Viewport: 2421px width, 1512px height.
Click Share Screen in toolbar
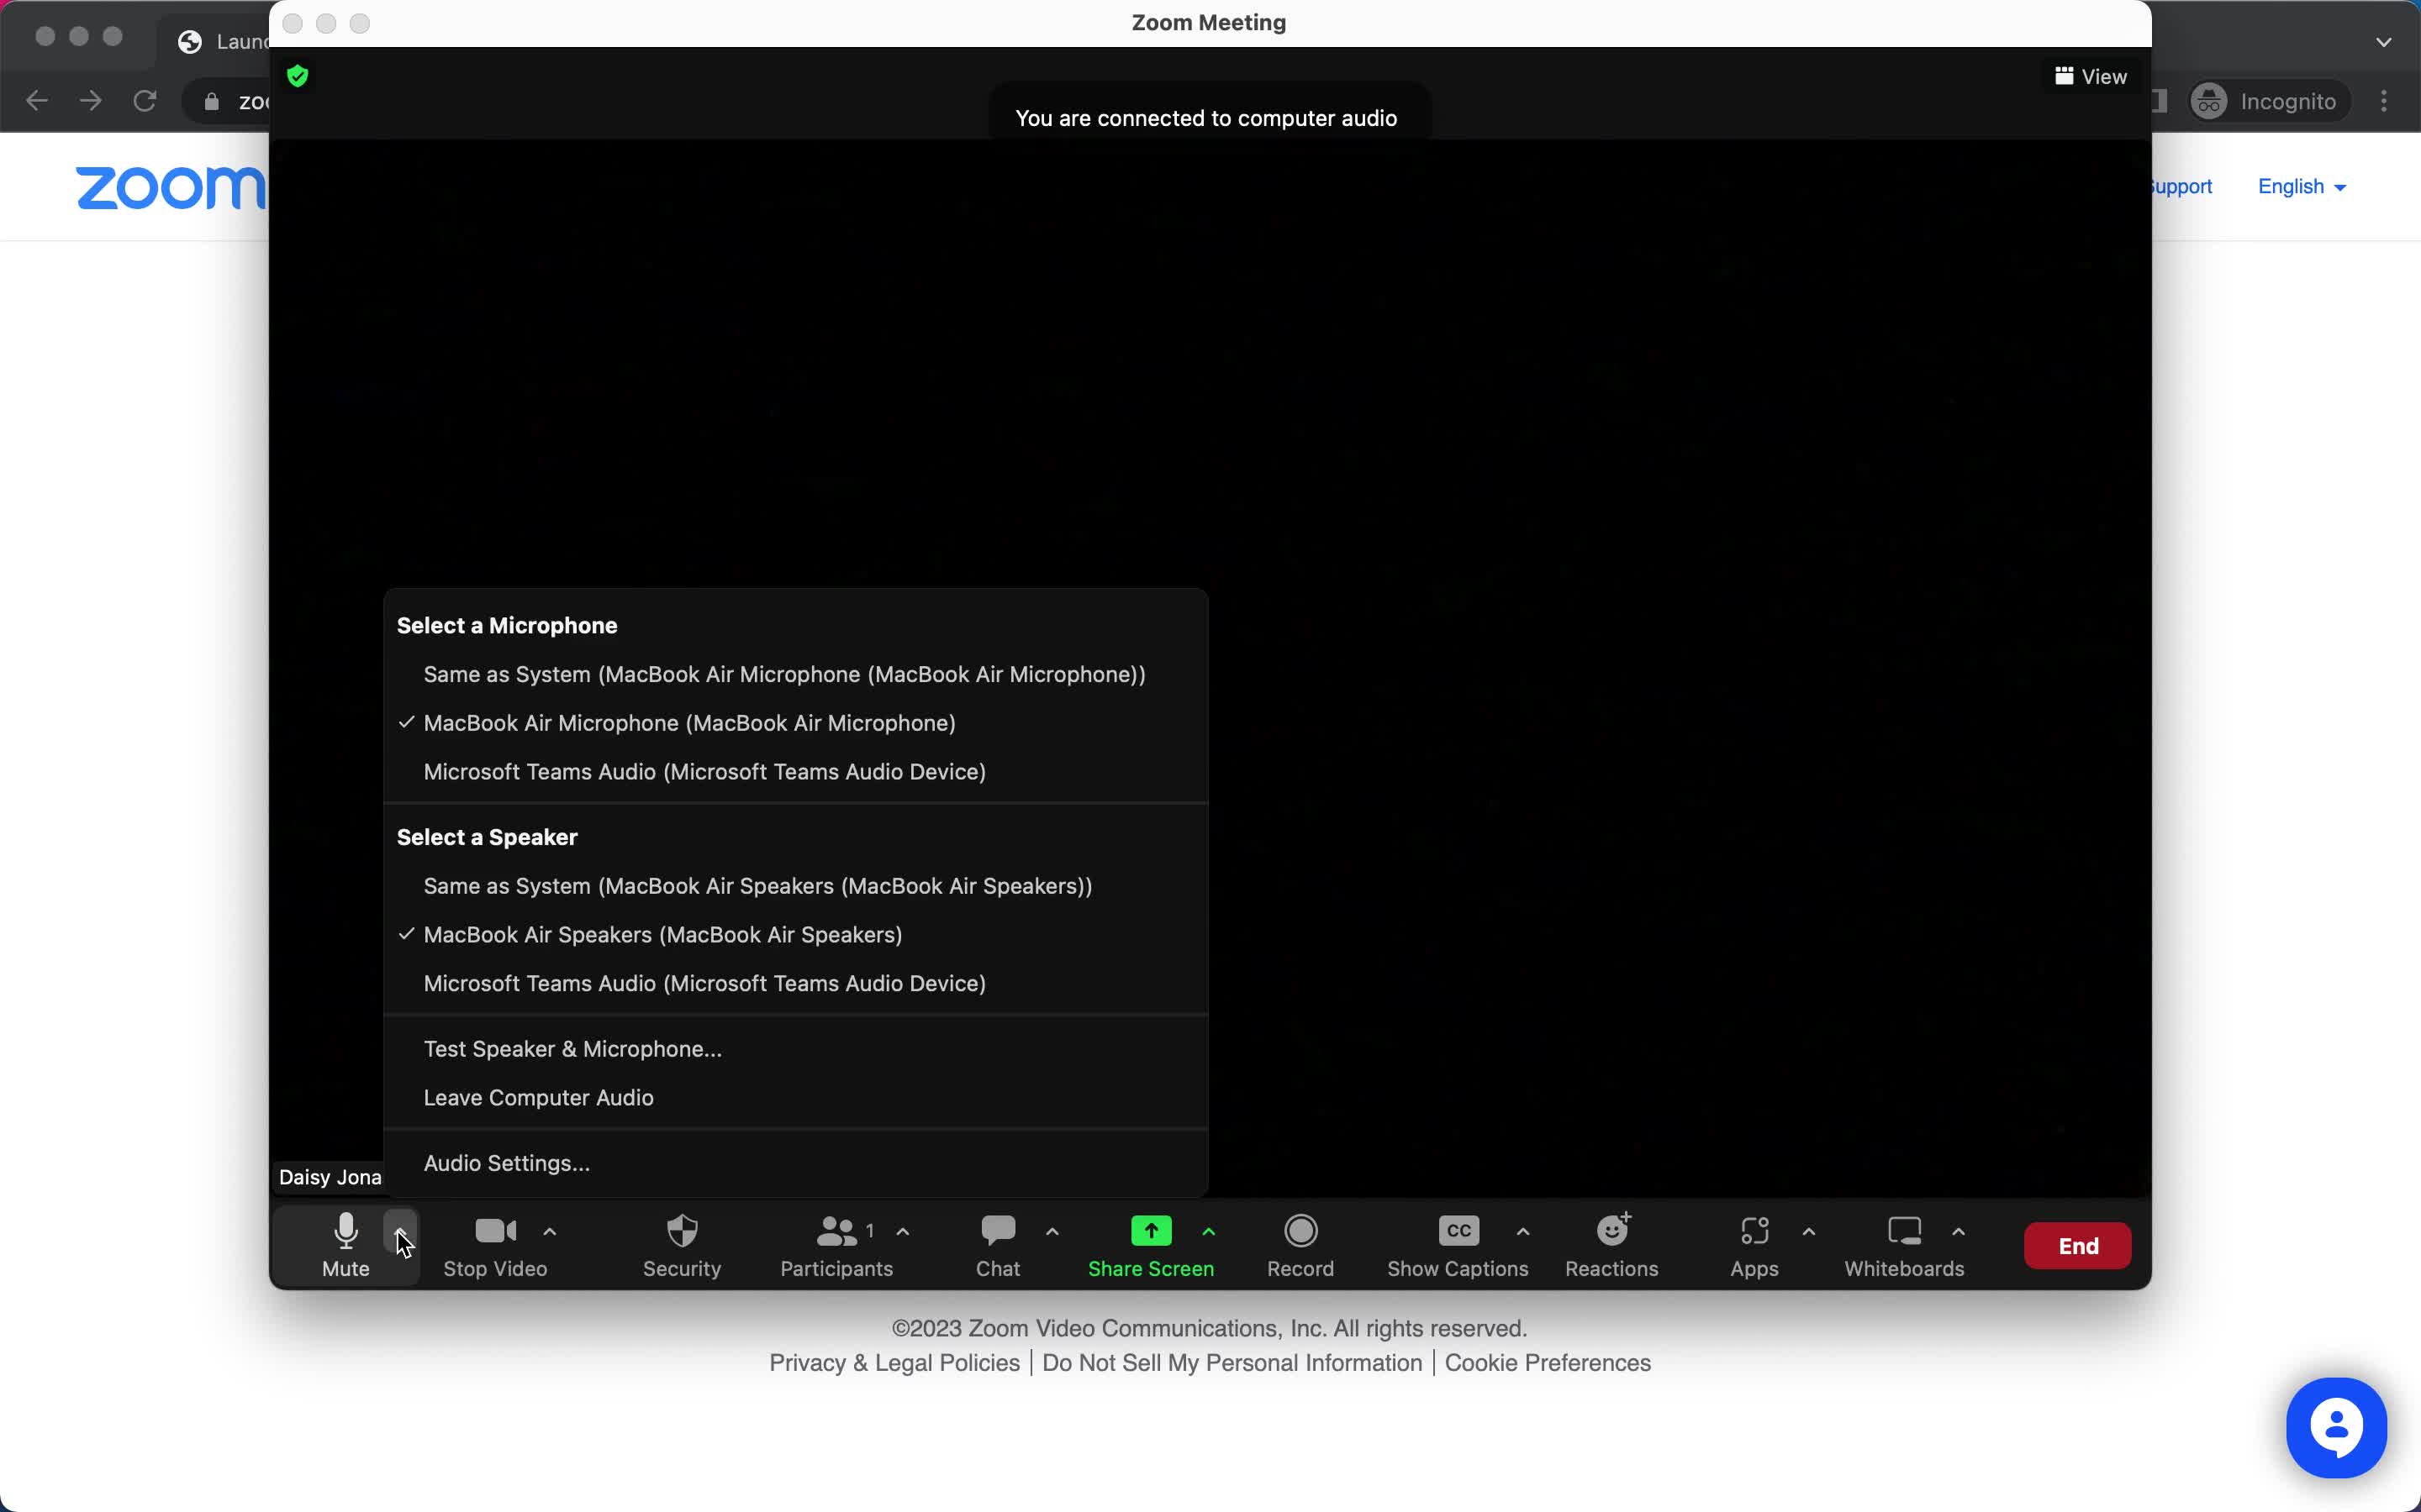click(1148, 1246)
